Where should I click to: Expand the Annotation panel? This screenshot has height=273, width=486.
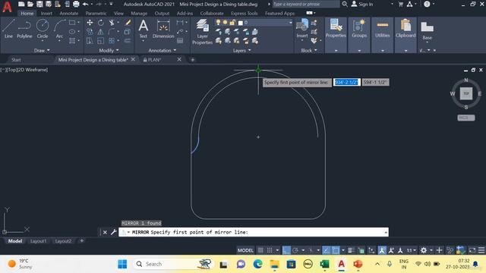[x=162, y=50]
